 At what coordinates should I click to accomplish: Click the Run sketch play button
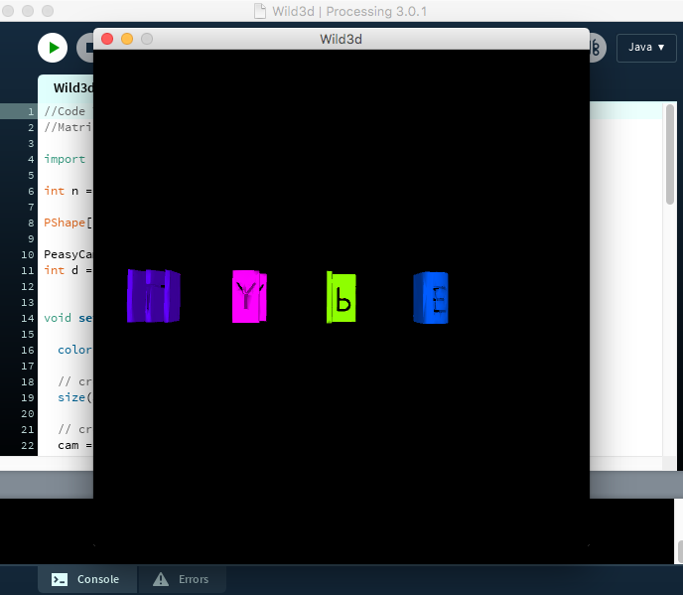[x=52, y=48]
